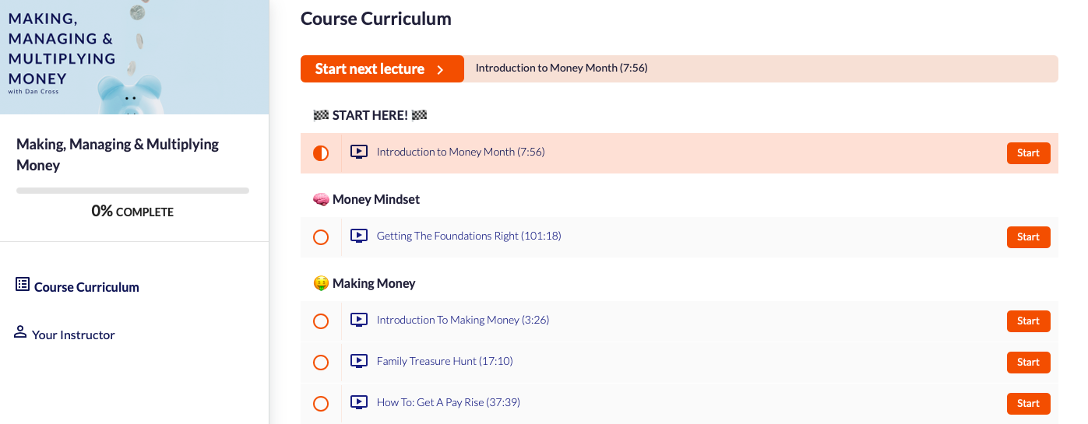Image resolution: width=1088 pixels, height=424 pixels.
Task: Toggle completion circle for How To: Get A Pay Rise
Action: click(x=320, y=404)
